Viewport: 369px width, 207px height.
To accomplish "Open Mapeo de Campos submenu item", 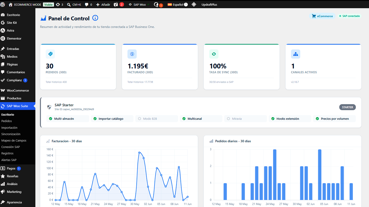I will [x=14, y=141].
